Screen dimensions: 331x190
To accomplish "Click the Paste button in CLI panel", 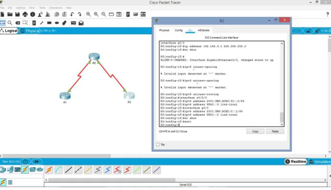I will coord(275,131).
